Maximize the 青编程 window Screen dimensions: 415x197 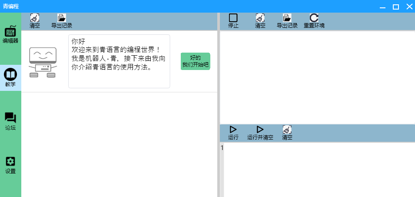pos(395,7)
